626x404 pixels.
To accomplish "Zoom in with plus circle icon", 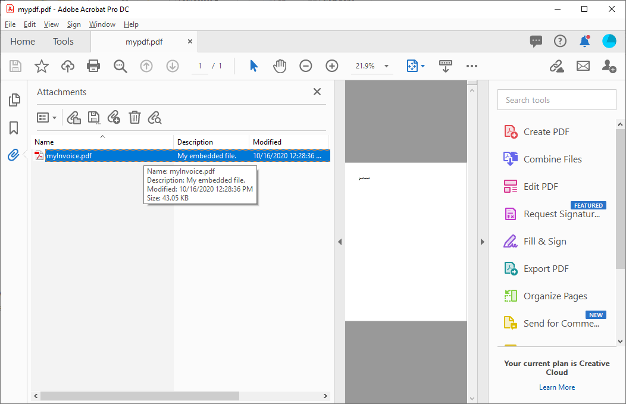I will click(x=332, y=66).
